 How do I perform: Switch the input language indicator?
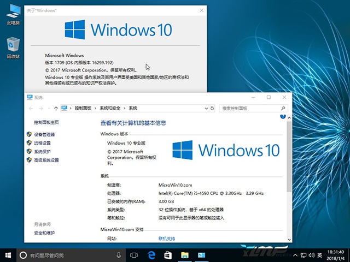[320, 255]
